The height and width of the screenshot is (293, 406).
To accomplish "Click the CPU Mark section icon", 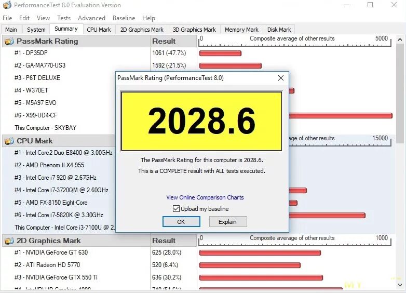I will (x=9, y=141).
